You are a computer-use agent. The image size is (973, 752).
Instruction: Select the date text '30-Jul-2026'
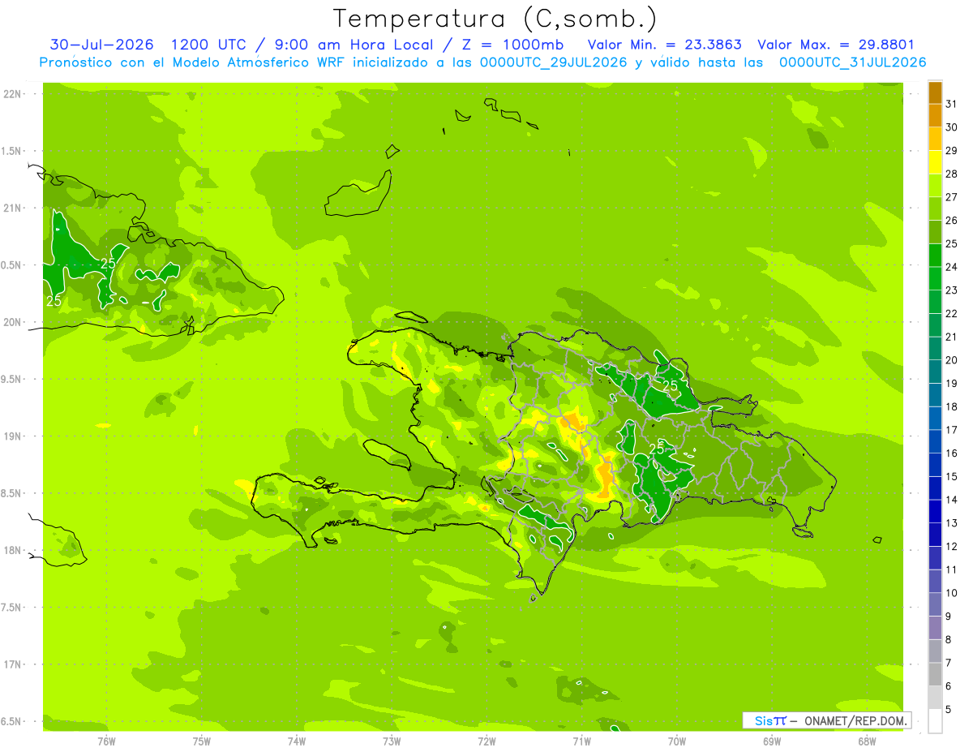pos(102,45)
